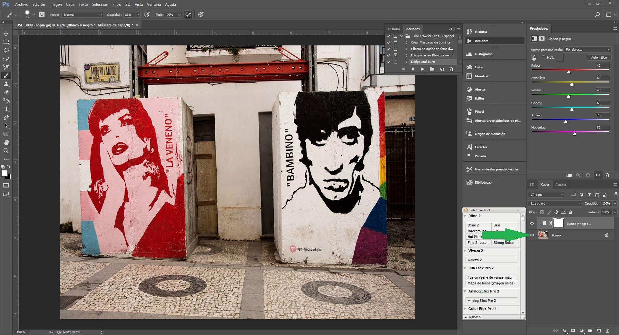619x335 pixels.
Task: Open the Flujo dropdown arrow
Action: [x=179, y=14]
